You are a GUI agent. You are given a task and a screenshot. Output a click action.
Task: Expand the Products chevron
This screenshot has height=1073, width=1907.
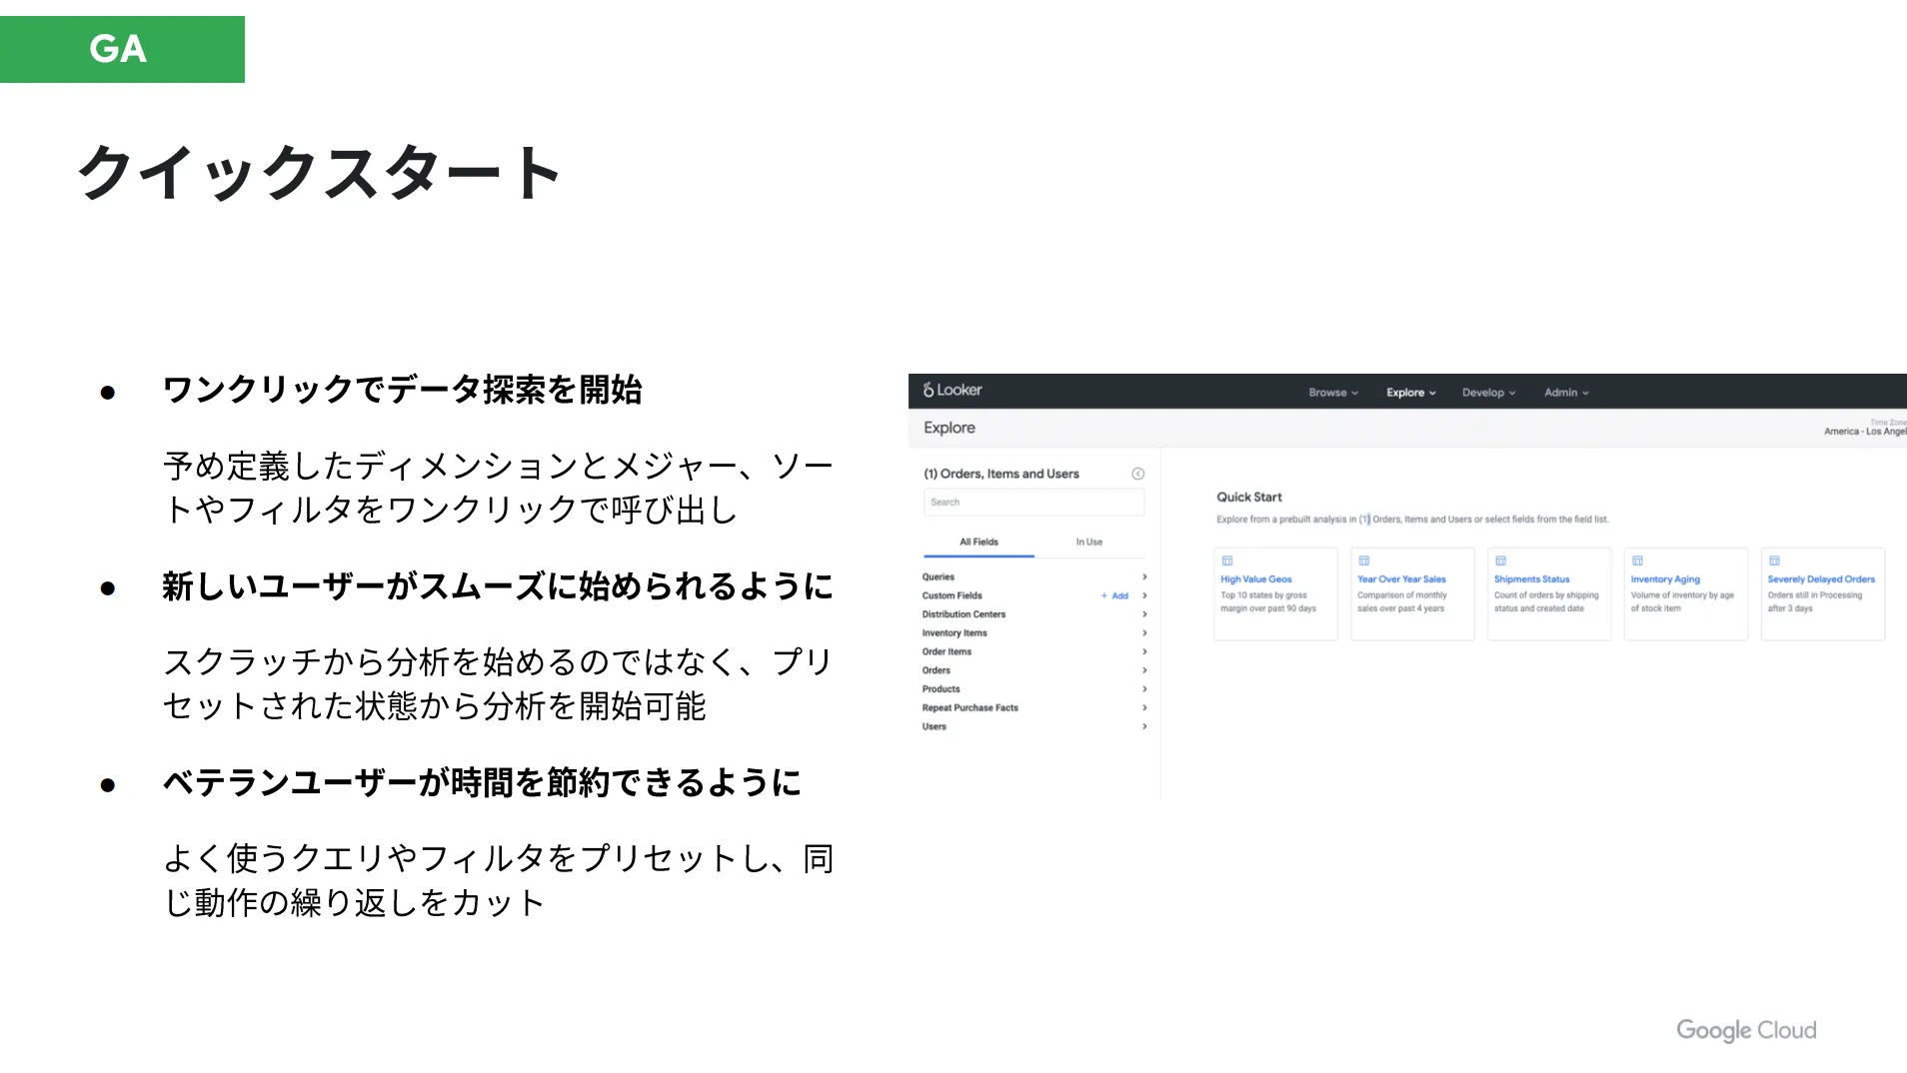click(1144, 689)
